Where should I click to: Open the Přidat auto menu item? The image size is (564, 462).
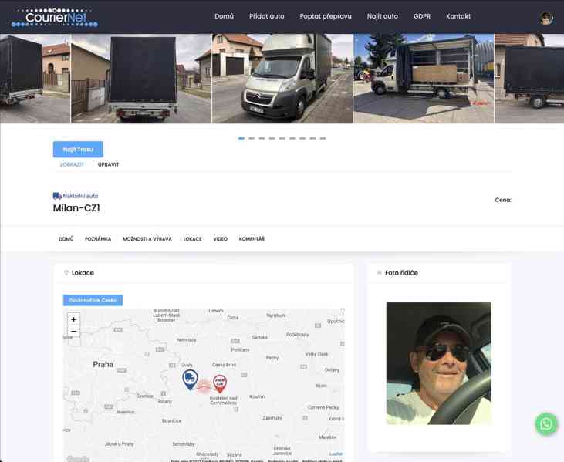(266, 16)
